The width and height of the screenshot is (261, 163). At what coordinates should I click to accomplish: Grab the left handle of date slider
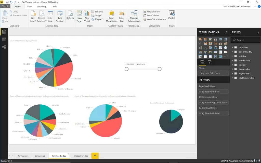pos(126,69)
